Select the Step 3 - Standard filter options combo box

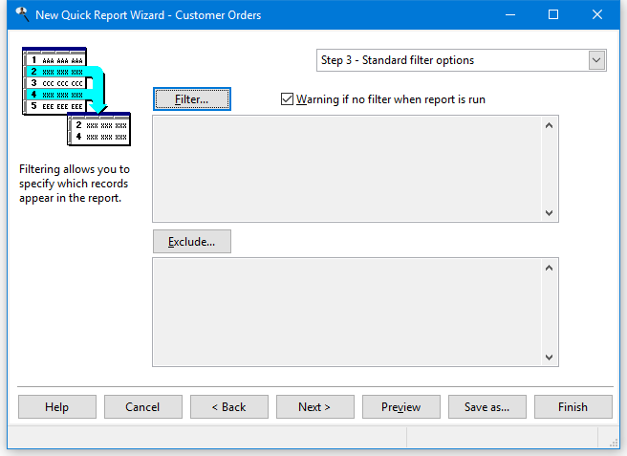461,60
